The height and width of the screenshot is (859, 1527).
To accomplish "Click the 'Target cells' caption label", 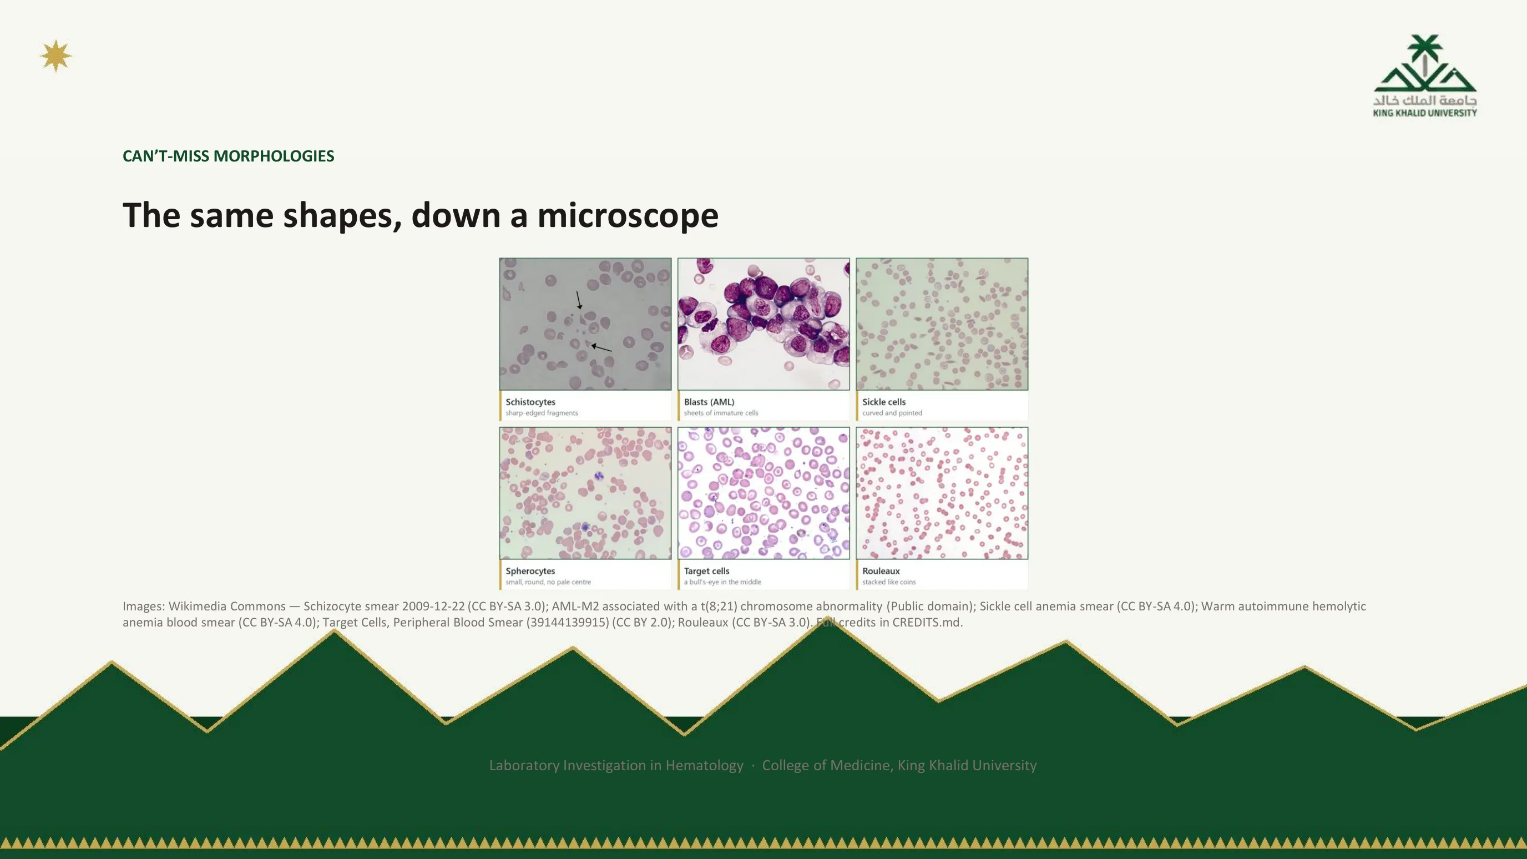I will (x=706, y=571).
